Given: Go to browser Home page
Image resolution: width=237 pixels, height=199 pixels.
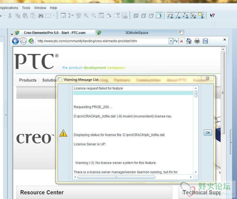Looking at the screenshot, I should pos(189,41).
